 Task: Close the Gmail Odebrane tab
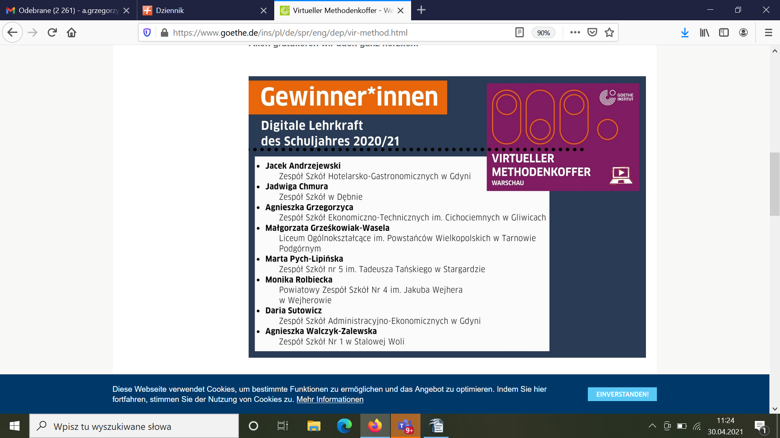[x=126, y=11]
